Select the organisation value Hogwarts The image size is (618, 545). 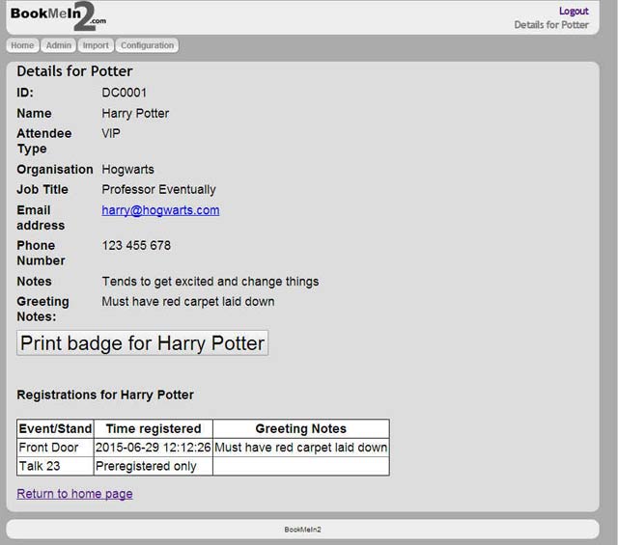click(127, 170)
